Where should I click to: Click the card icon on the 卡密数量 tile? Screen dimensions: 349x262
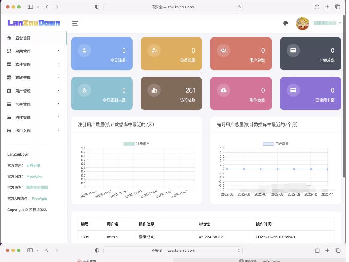[292, 49]
